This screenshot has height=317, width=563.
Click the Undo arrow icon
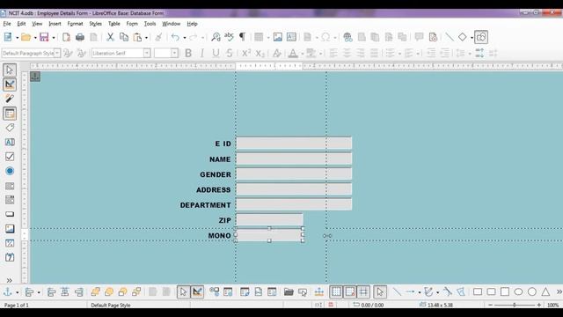[175, 37]
